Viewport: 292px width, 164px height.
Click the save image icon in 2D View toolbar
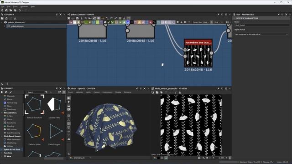(157, 92)
